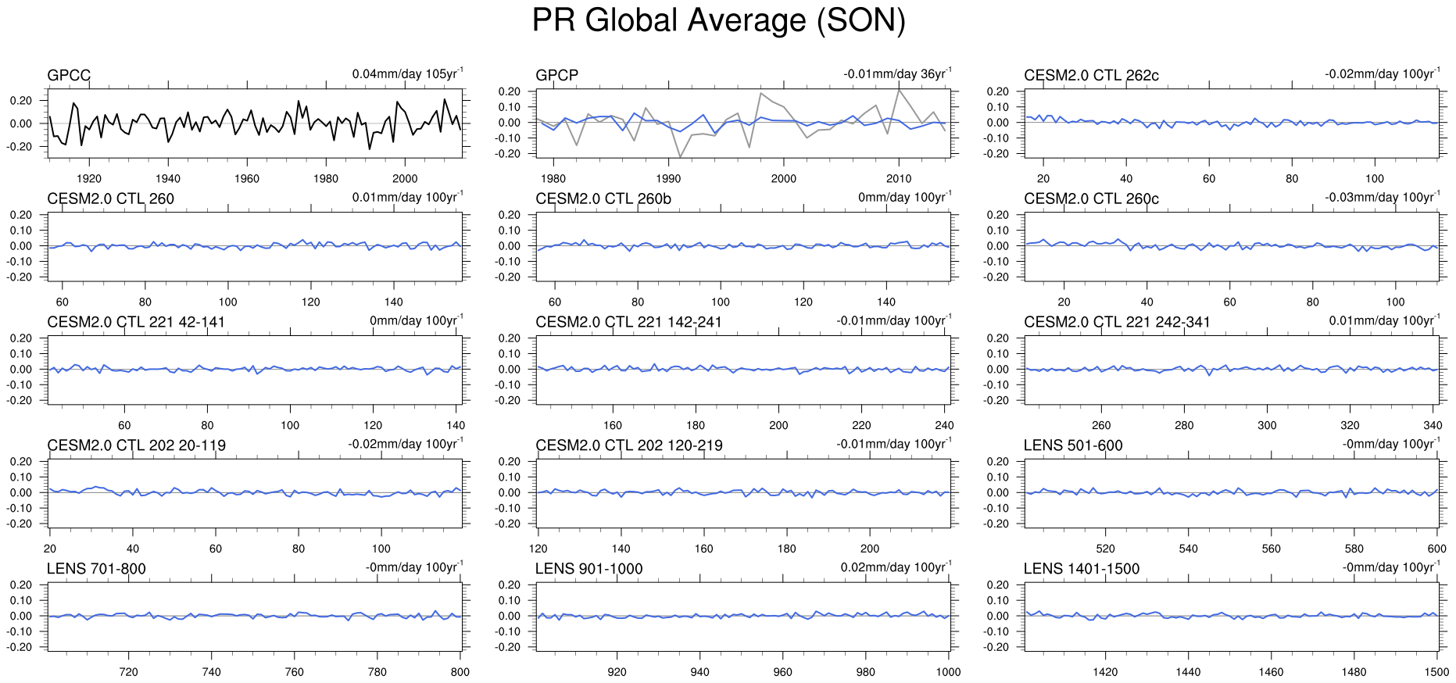The width and height of the screenshot is (1456, 683).
Task: Click the 2000 x-axis label on GPCC
Action: pyautogui.click(x=405, y=178)
